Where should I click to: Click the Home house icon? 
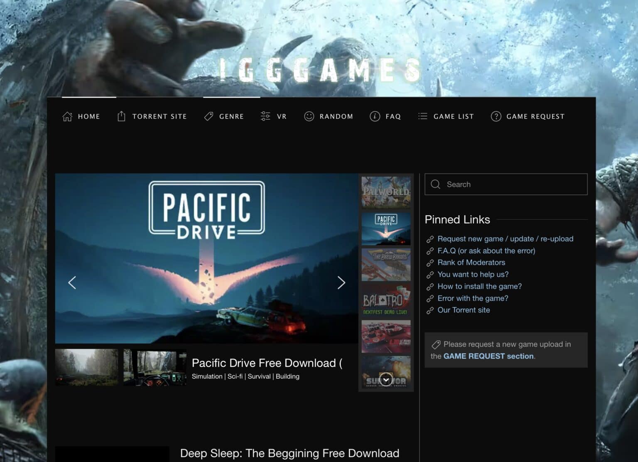67,116
